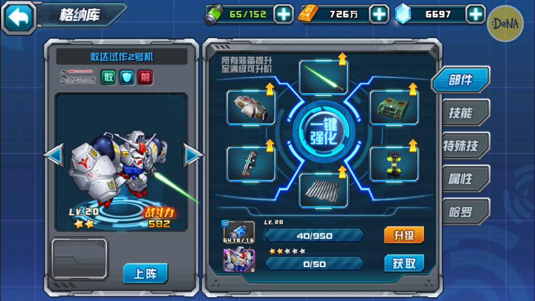Show previous mobile suit with left arrow
Viewport: 535px width, 301px height.
(x=54, y=155)
